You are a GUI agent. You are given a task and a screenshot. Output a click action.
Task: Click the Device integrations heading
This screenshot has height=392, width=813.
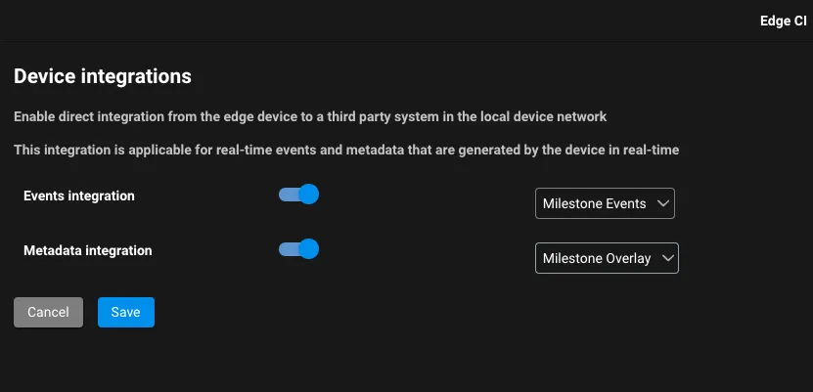click(x=103, y=75)
